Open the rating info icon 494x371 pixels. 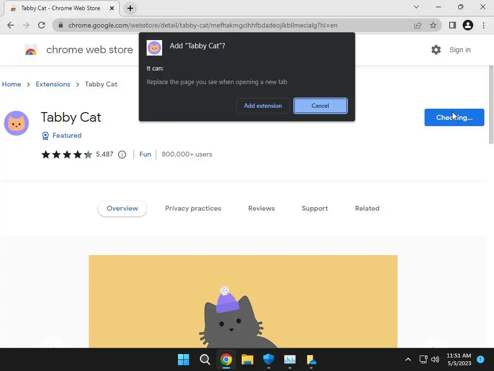122,155
